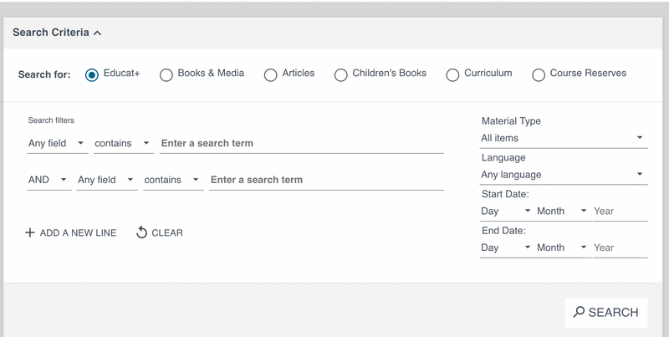The width and height of the screenshot is (669, 337).
Task: Open first row Any field dropdown
Action: coord(57,144)
